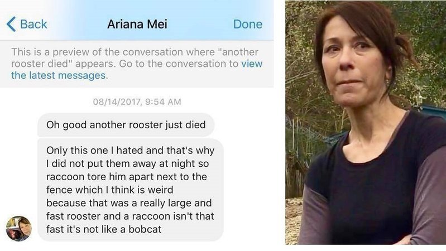Tap the line "Only this one I hated"
Image resolution: width=446 pixels, height=251 pixels.
130,151
